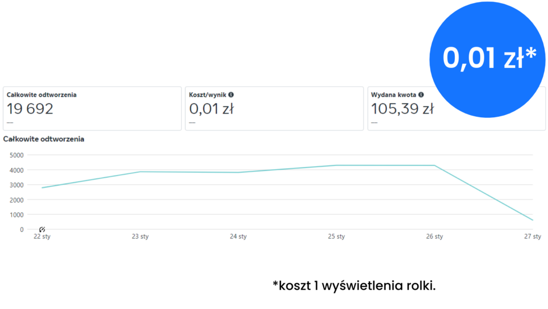Click the info icon beside Wydana kwota
Image resolution: width=548 pixels, height=309 pixels.
[421, 95]
